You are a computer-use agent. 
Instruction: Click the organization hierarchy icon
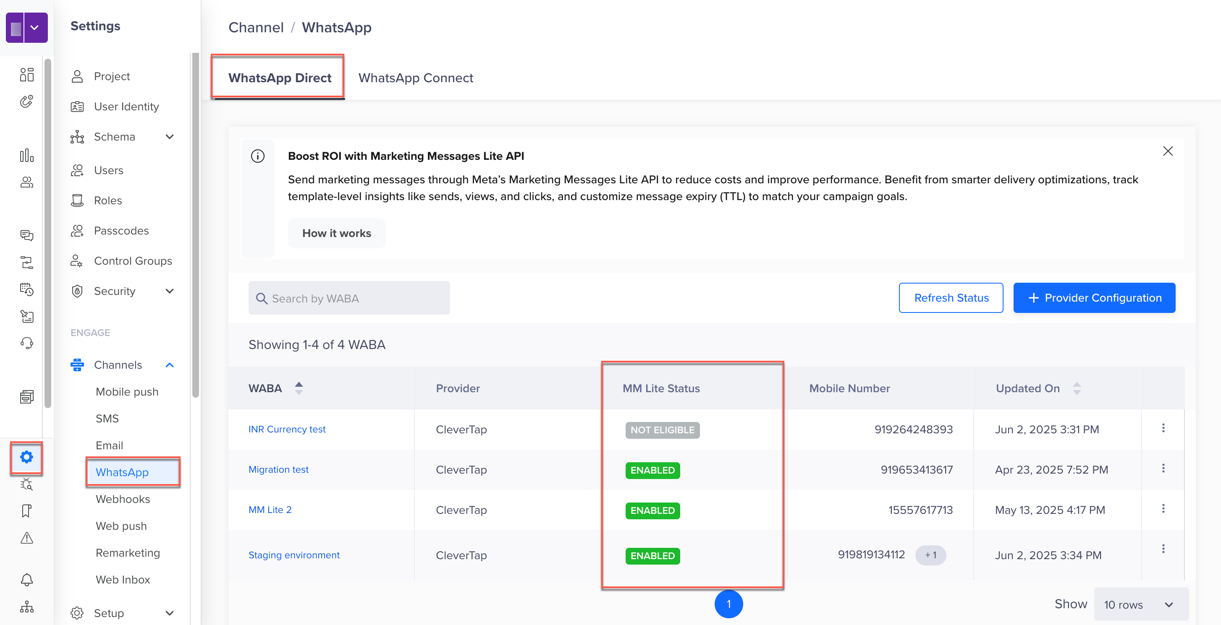click(x=26, y=607)
